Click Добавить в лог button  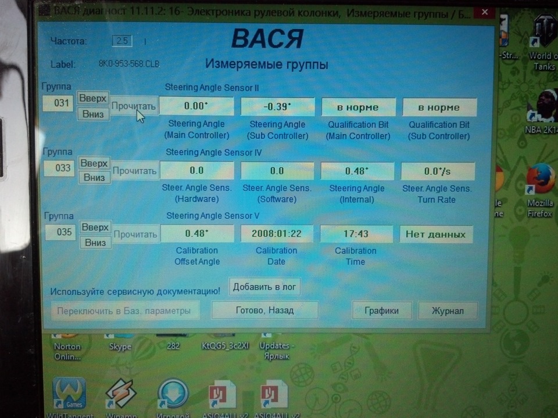tap(264, 287)
